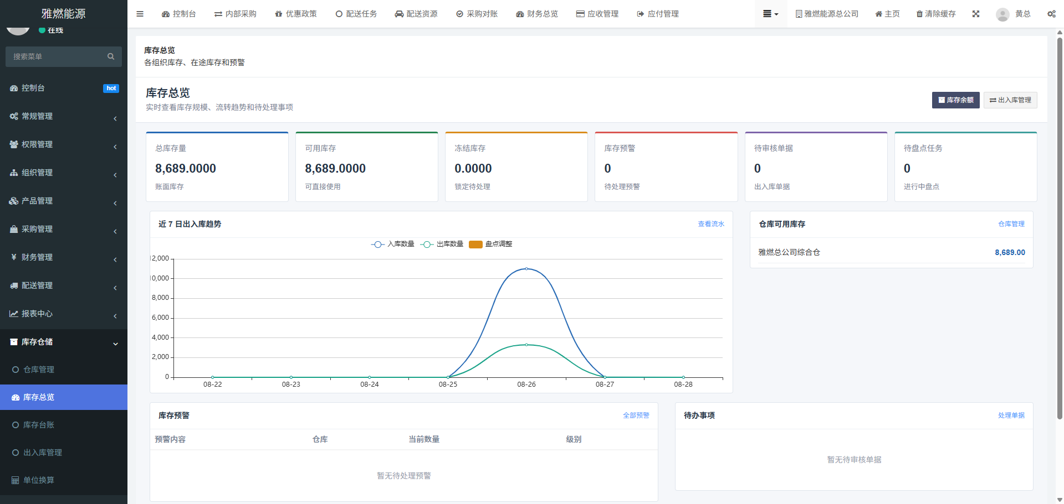Collapse the 库存仓储 sidebar section
Screen dimensions: 1064x504
click(x=64, y=342)
